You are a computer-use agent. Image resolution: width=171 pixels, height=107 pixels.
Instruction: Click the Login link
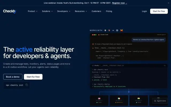[144, 11]
